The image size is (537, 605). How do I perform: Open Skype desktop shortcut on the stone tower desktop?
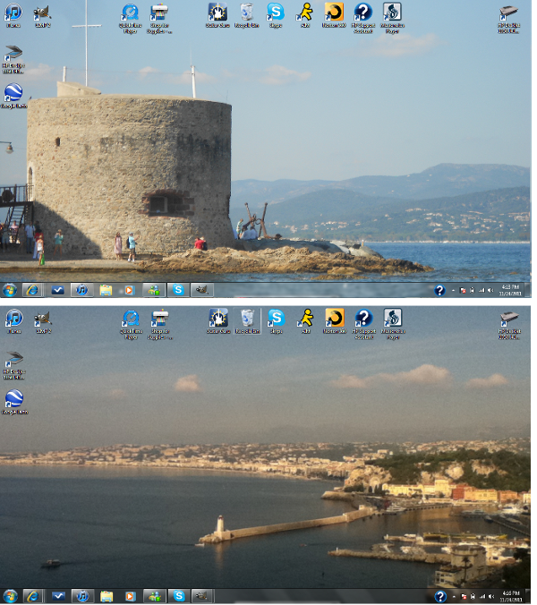point(276,15)
